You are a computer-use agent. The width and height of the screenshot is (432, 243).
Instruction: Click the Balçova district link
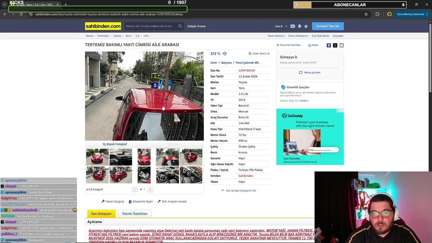coord(226,63)
